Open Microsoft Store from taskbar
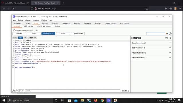This screenshot has height=103, width=183. (69, 100)
